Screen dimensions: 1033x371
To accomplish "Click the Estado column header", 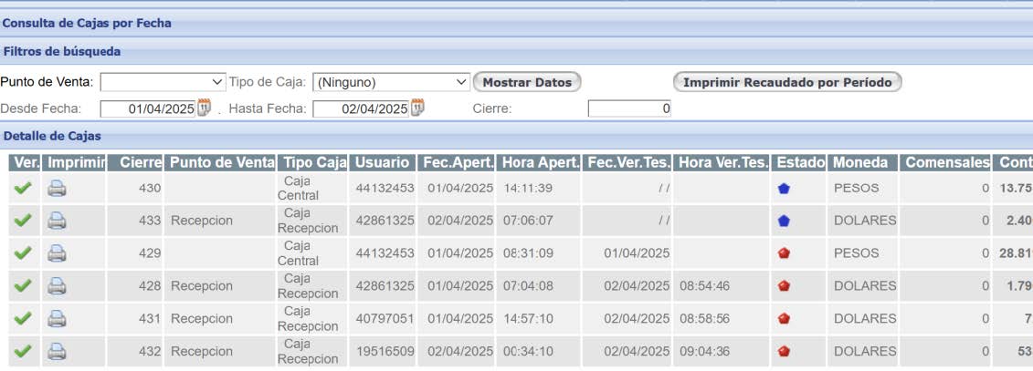I will tap(799, 162).
